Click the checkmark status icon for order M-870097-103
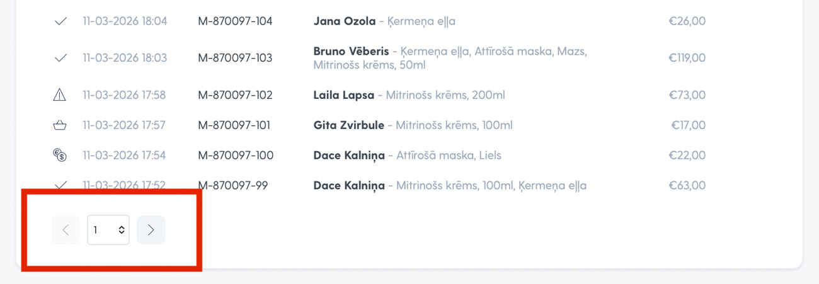This screenshot has width=819, height=284. tap(60, 58)
